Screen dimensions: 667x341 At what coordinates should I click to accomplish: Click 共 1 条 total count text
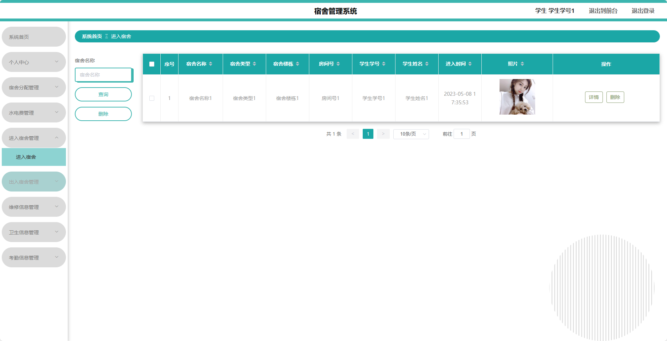pos(334,134)
